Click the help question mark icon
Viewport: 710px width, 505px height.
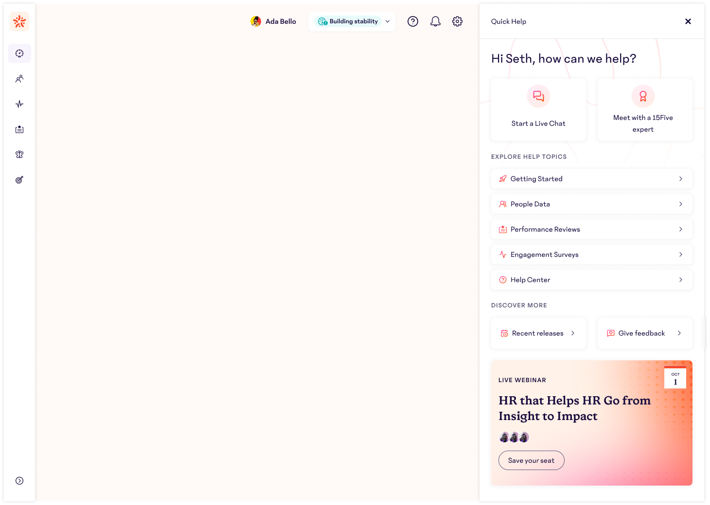(x=413, y=21)
